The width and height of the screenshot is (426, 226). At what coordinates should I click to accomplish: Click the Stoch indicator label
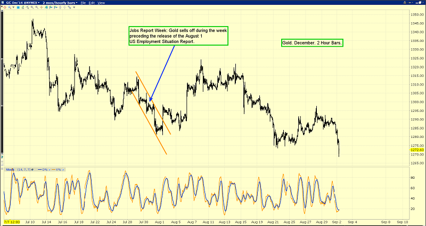click(10, 170)
